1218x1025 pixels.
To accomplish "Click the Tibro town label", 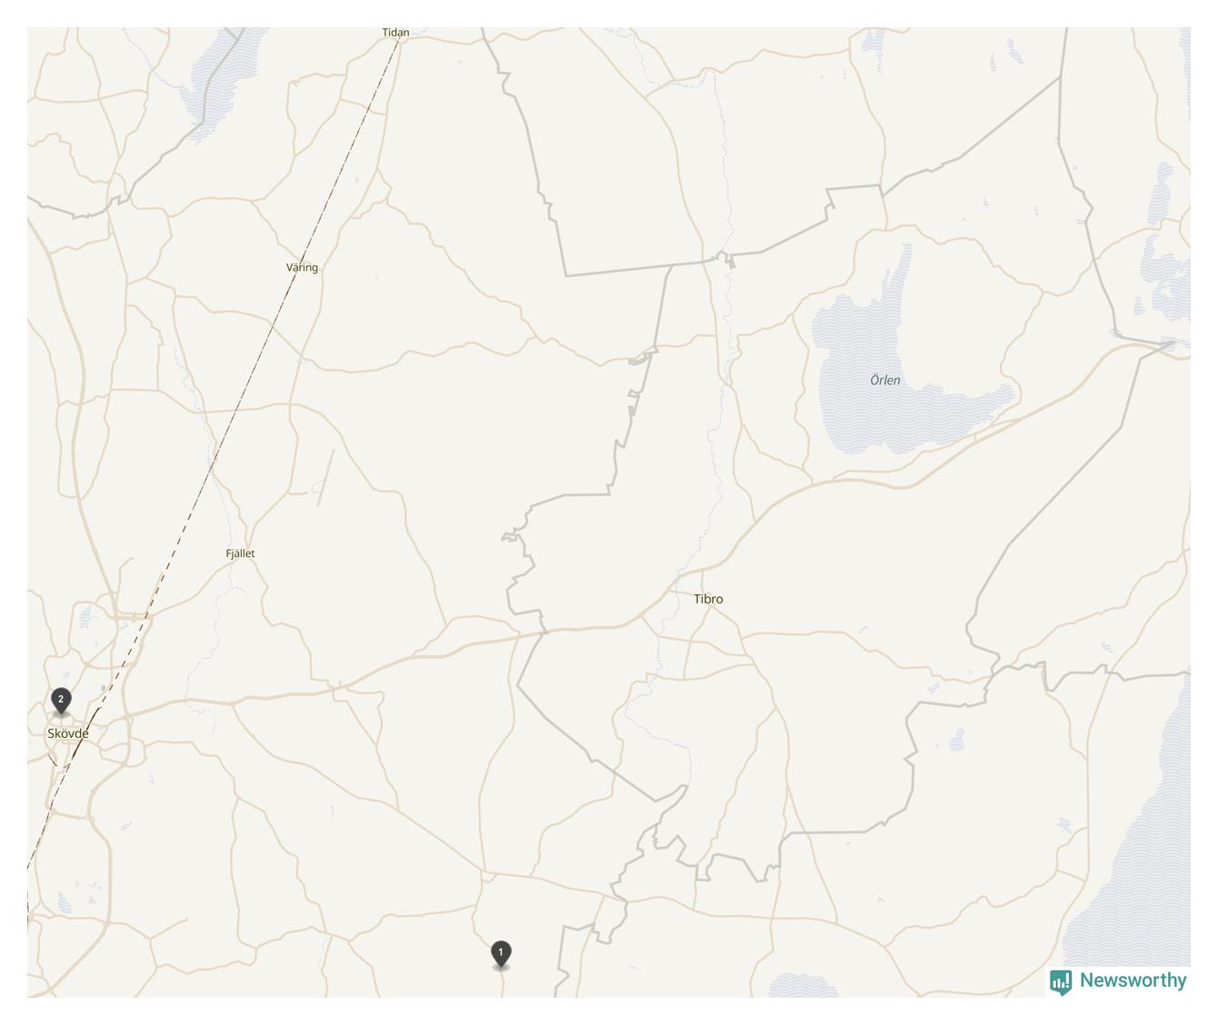I will (x=708, y=599).
